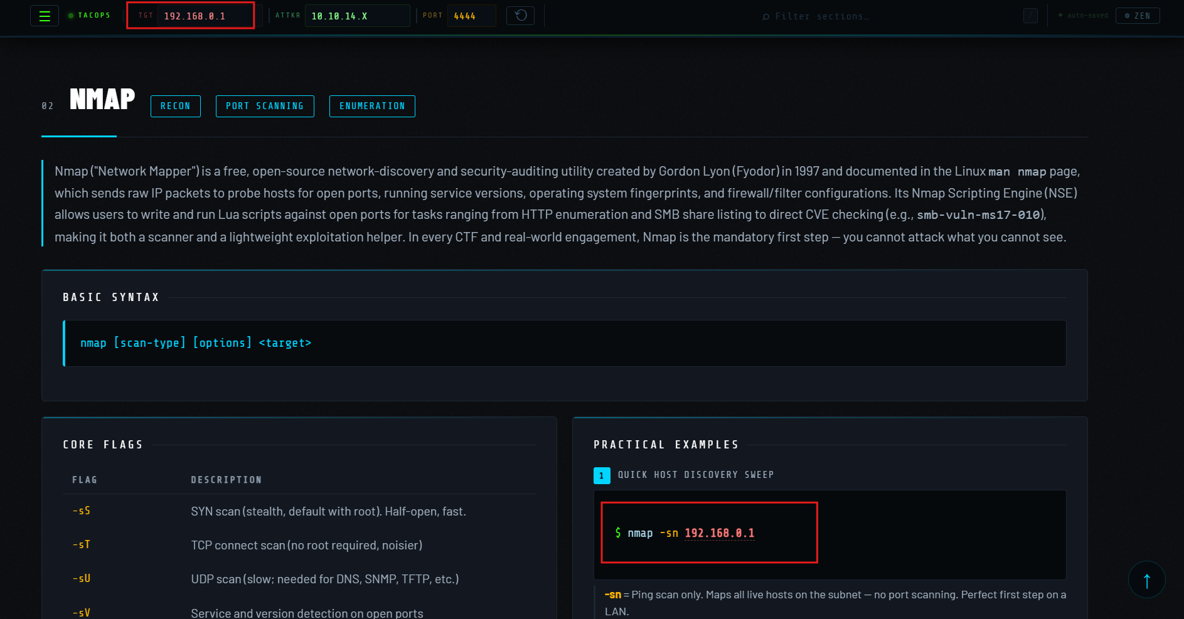Click the TACOPS logo text

(x=94, y=16)
